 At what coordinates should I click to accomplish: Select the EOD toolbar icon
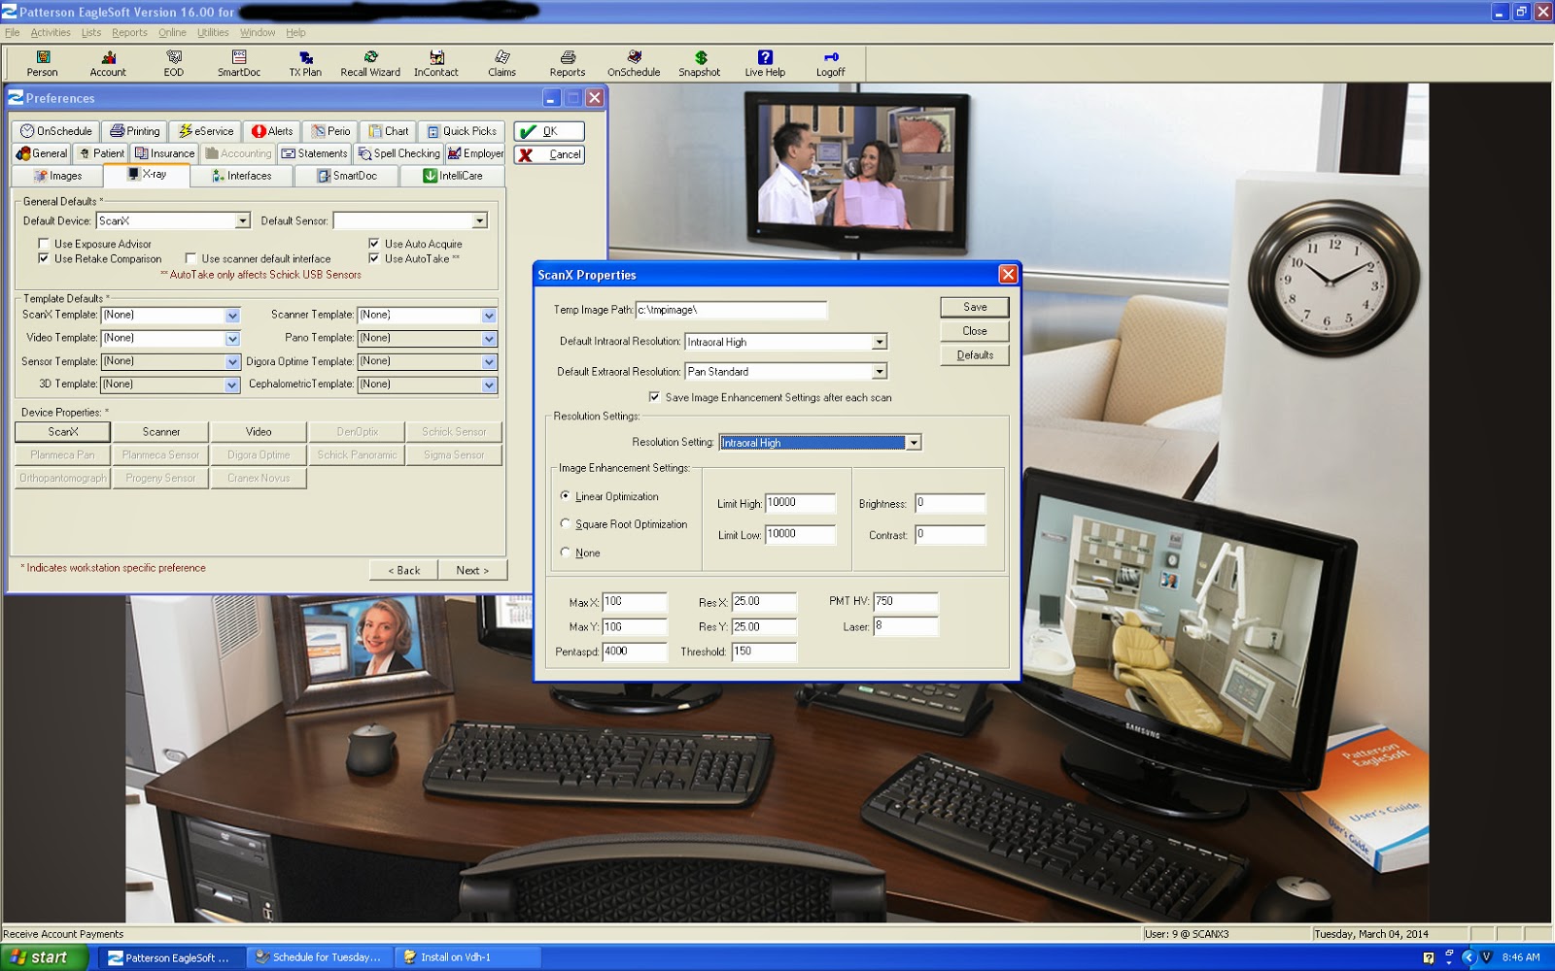173,63
